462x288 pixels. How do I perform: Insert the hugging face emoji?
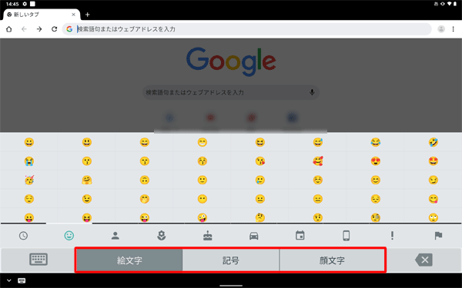coord(86,180)
